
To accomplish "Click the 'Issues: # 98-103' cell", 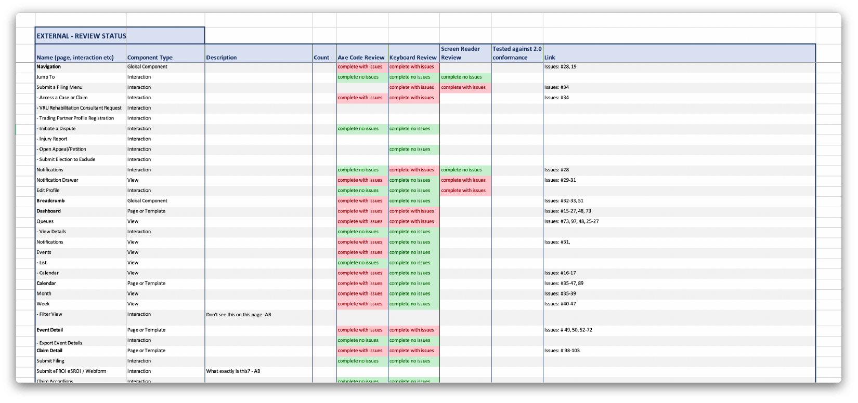I will point(679,351).
